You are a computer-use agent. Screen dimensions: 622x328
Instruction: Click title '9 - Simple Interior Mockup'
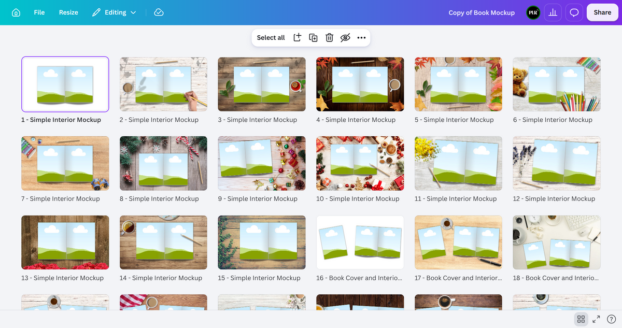258,198
